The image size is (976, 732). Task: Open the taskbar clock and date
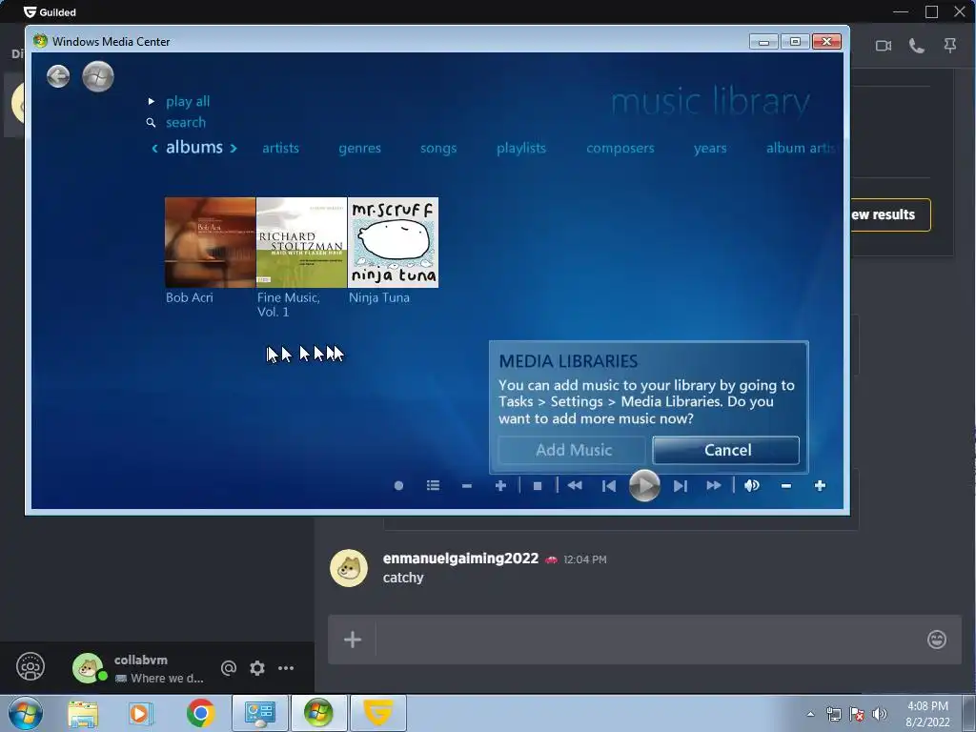point(927,714)
